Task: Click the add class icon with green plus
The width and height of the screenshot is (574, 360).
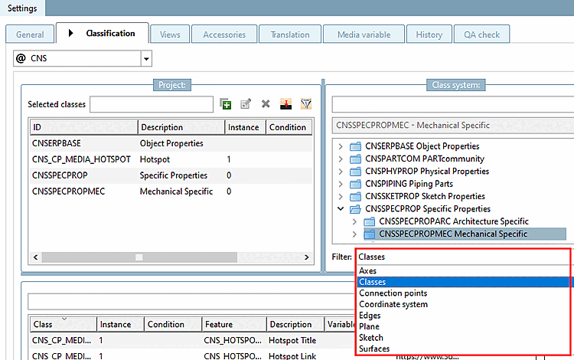Action: point(226,104)
